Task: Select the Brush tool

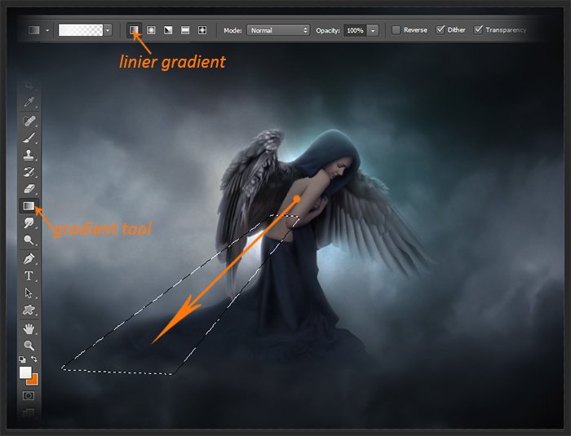Action: pyautogui.click(x=29, y=138)
